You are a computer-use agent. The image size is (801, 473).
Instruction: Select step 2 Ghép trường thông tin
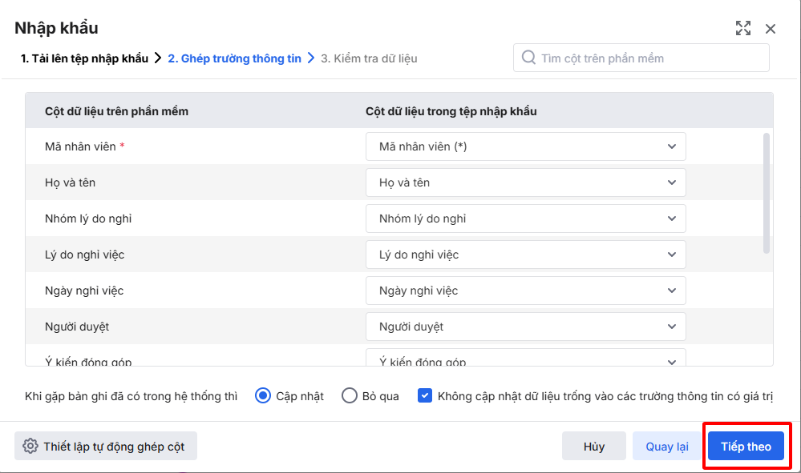point(234,58)
